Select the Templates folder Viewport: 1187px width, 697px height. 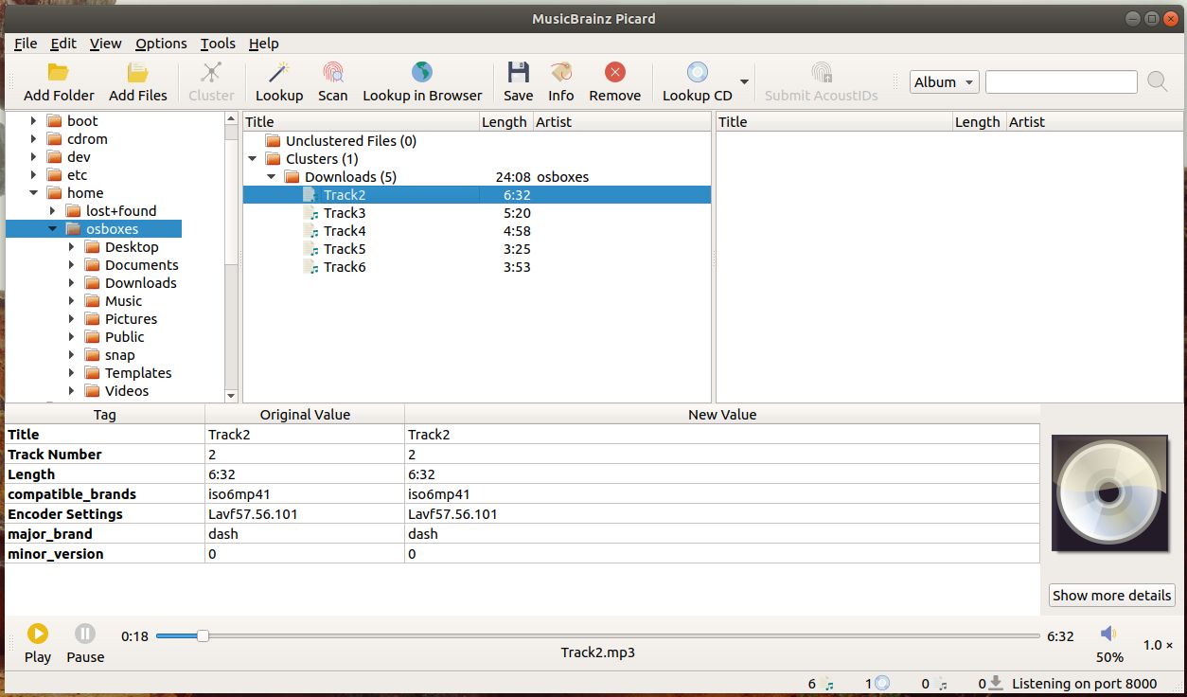click(x=138, y=373)
